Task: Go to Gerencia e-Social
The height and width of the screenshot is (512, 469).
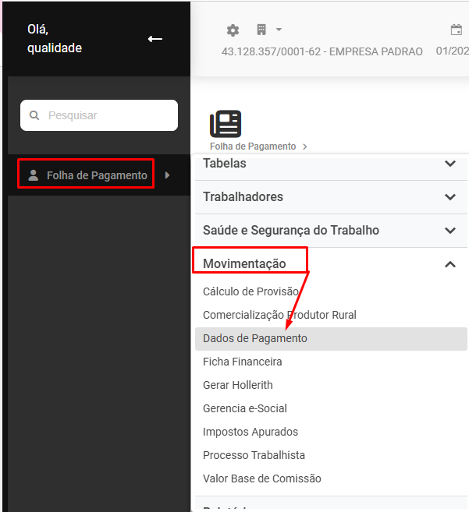Action: tap(245, 408)
